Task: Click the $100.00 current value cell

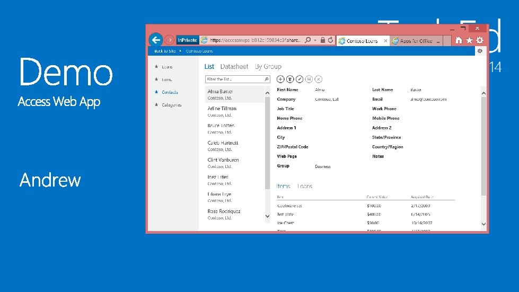Action: click(374, 206)
